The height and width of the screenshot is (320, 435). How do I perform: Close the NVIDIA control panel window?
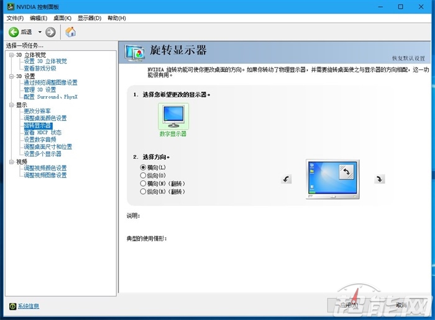click(x=421, y=7)
